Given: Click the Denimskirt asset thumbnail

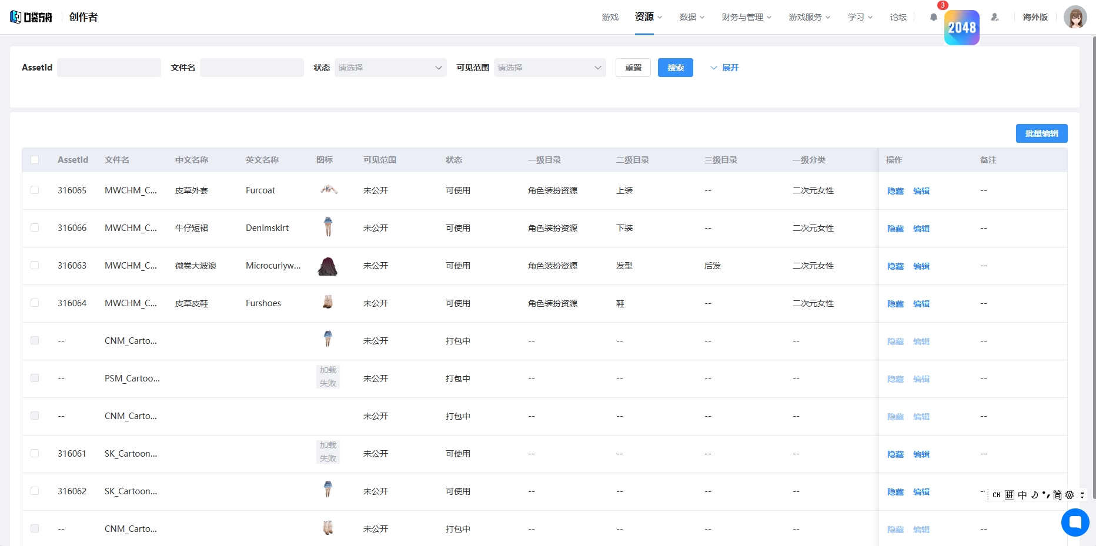Looking at the screenshot, I should click(x=328, y=227).
